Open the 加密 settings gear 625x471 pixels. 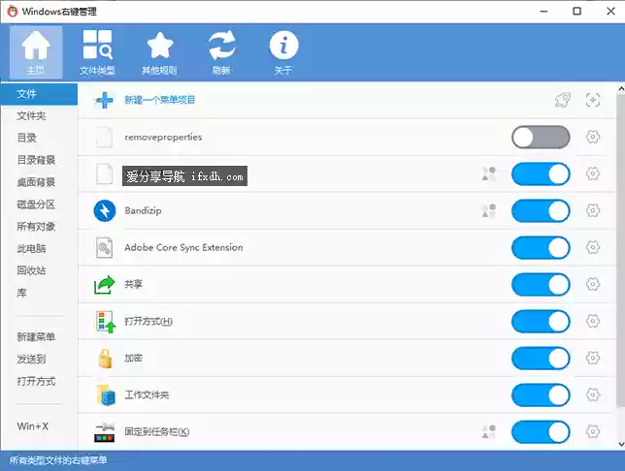593,358
